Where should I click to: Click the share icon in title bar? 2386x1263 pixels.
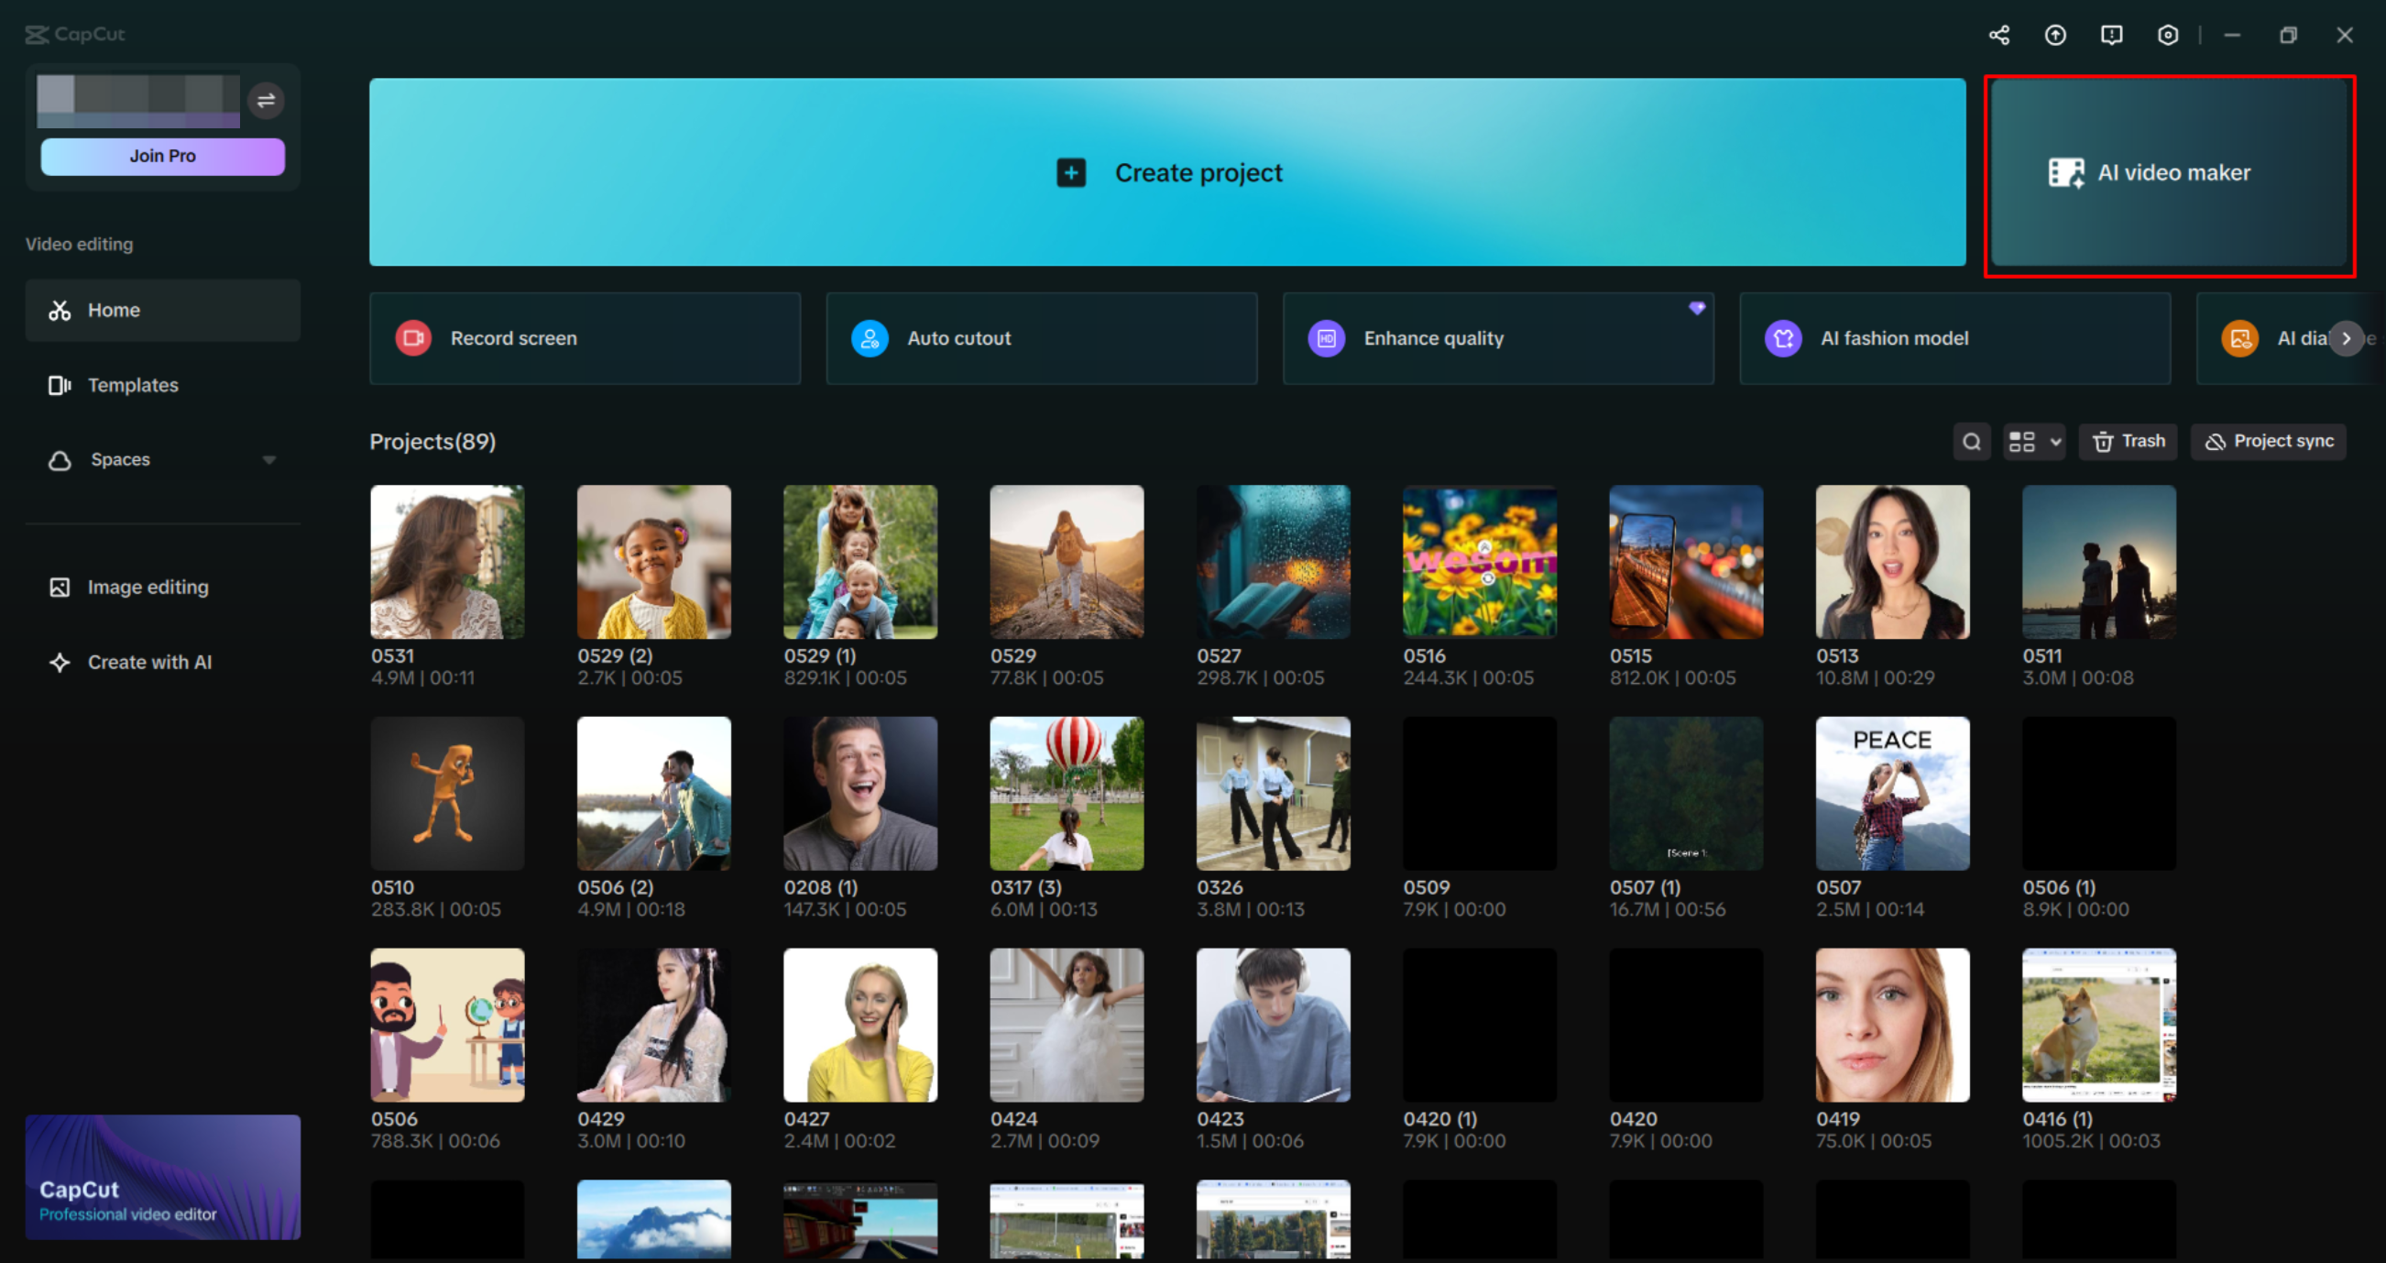[x=1998, y=34]
